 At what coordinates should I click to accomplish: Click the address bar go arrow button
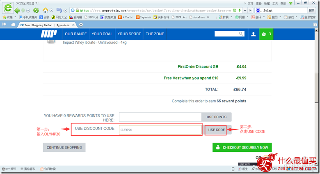point(250,10)
